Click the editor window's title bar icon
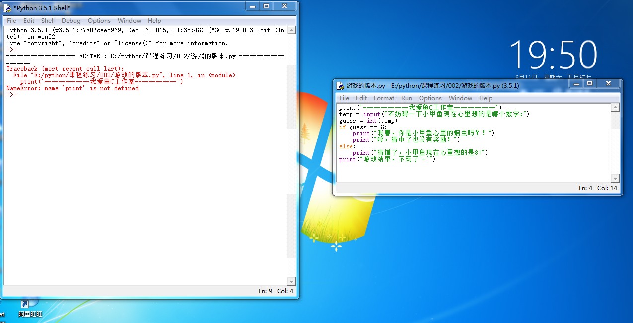Screen dimensions: 633x323 (x=340, y=85)
